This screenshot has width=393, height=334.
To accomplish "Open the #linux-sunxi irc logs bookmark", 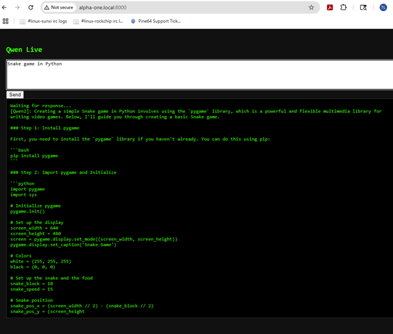I will [x=44, y=22].
